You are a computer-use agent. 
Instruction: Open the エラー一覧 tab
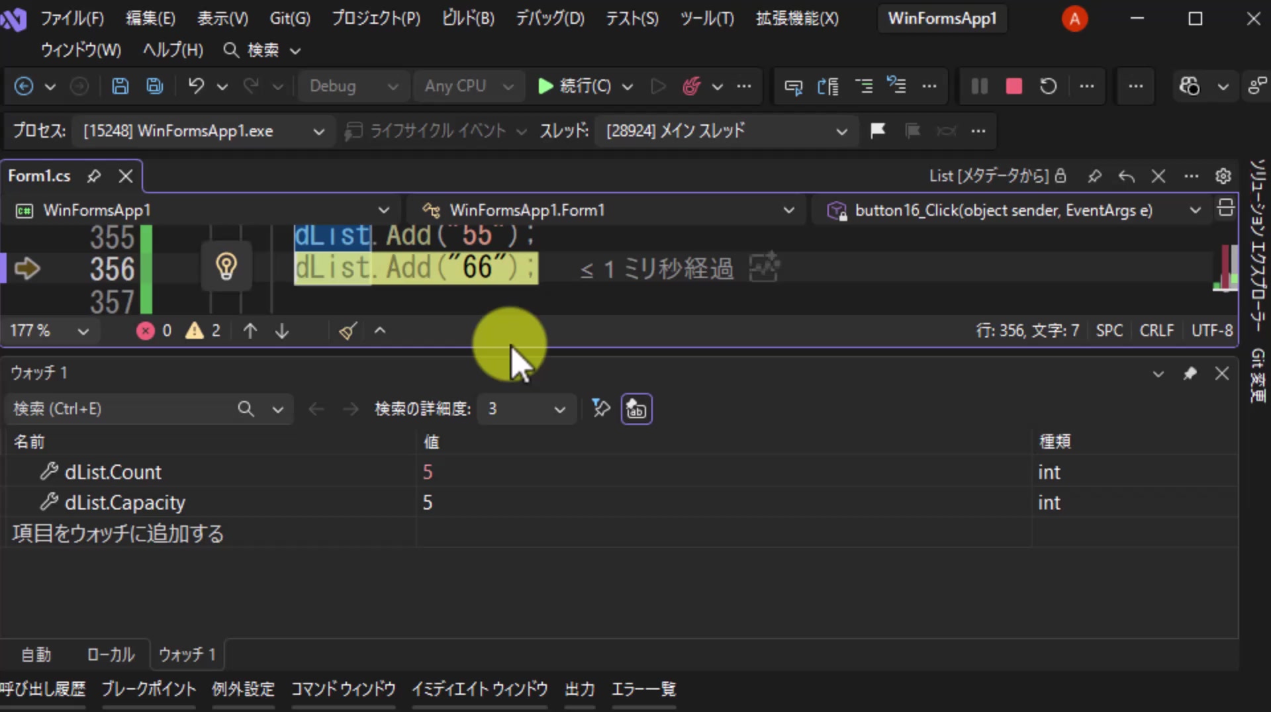tap(643, 690)
